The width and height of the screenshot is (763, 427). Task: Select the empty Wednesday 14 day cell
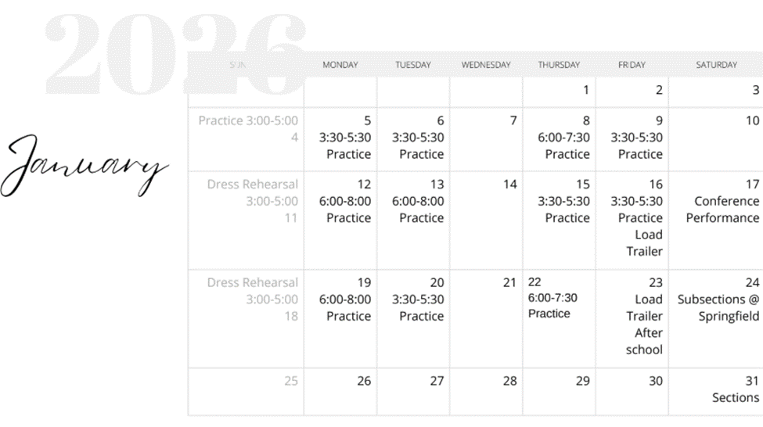(x=485, y=221)
